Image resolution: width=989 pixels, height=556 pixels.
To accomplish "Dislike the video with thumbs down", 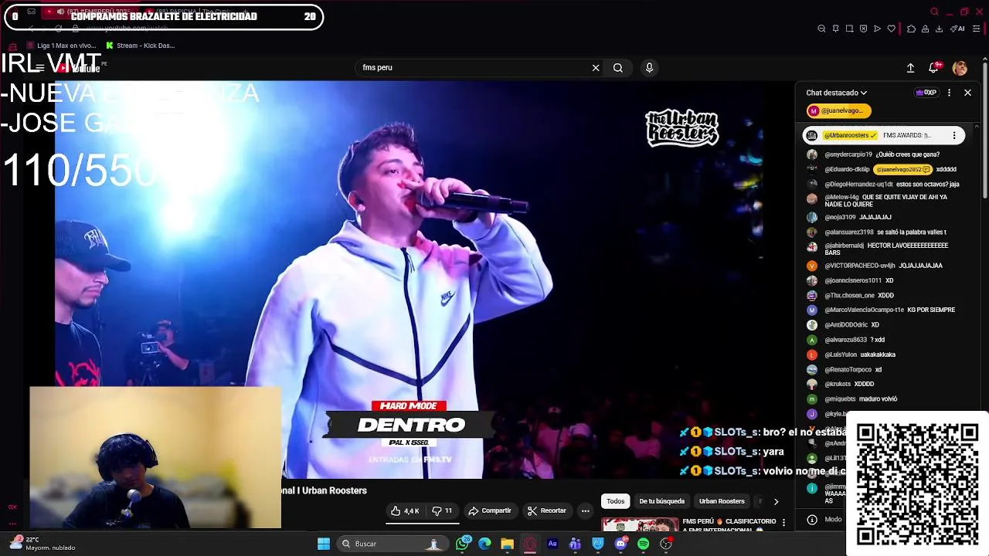I will tap(442, 510).
